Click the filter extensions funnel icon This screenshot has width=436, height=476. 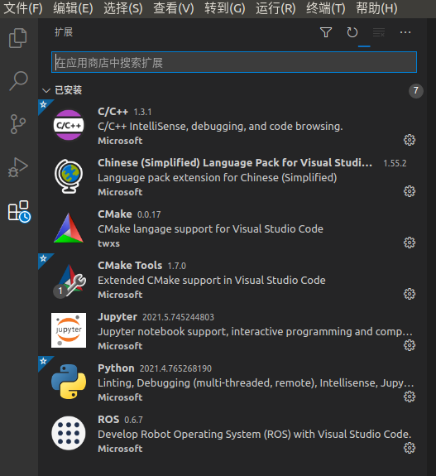tap(326, 32)
